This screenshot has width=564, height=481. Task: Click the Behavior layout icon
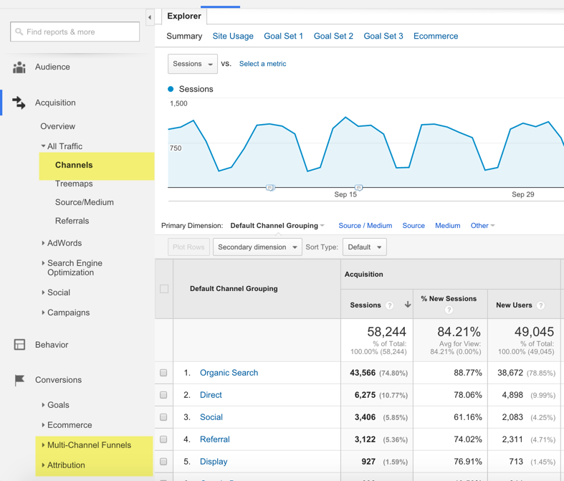19,345
